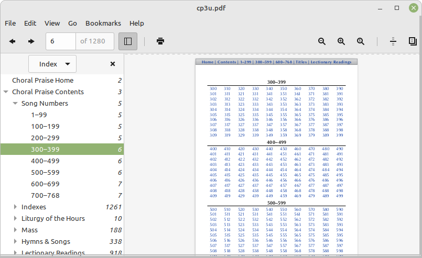Zoom out with the minus magnifier
This screenshot has height=258, width=422.
[x=322, y=41]
